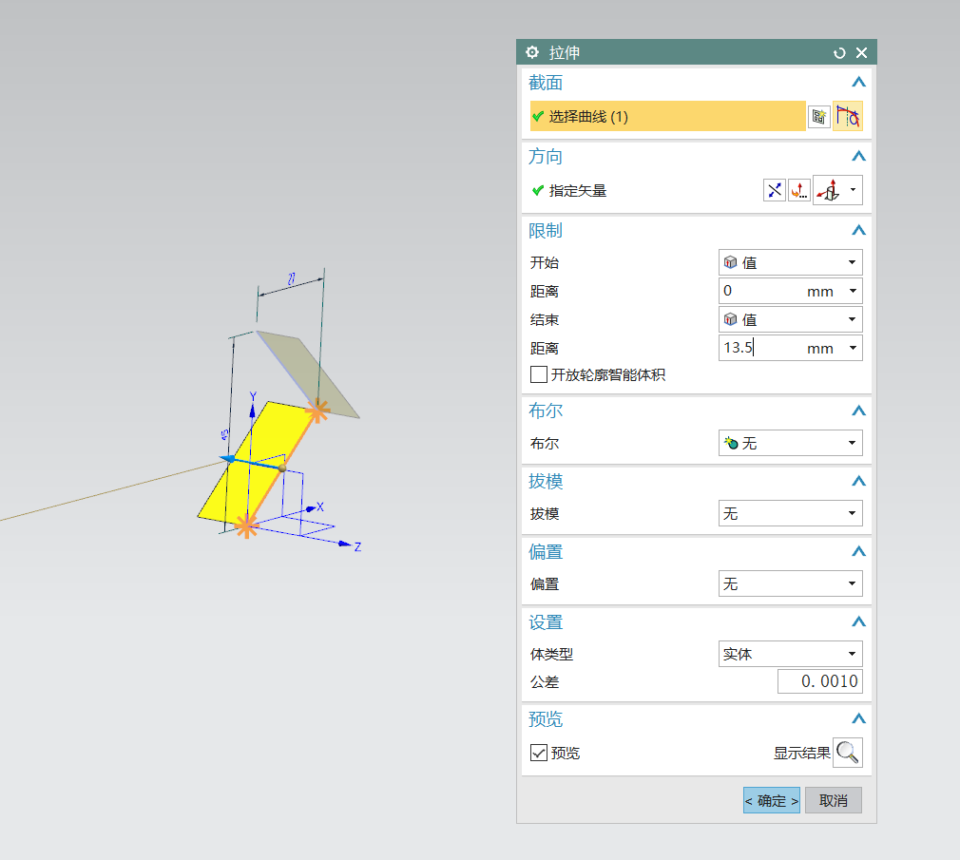This screenshot has height=860, width=960.
Task: Activate the 选择曲线 (1) selection field
Action: point(667,116)
